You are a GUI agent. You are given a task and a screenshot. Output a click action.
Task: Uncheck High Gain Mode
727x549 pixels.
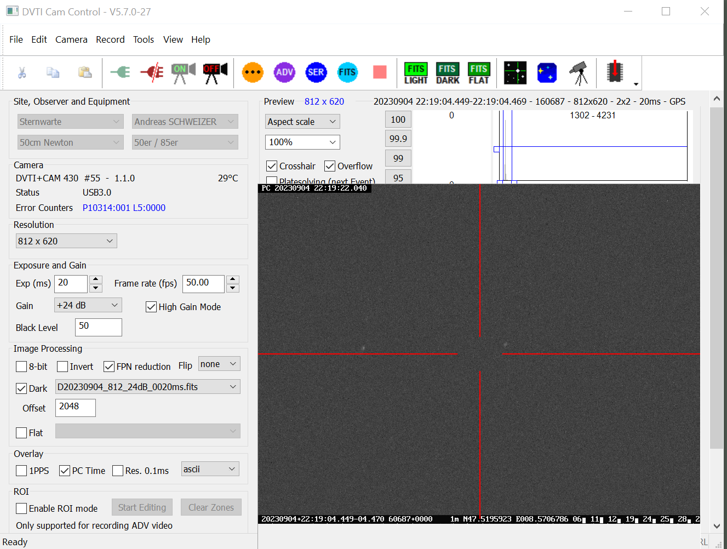point(152,307)
